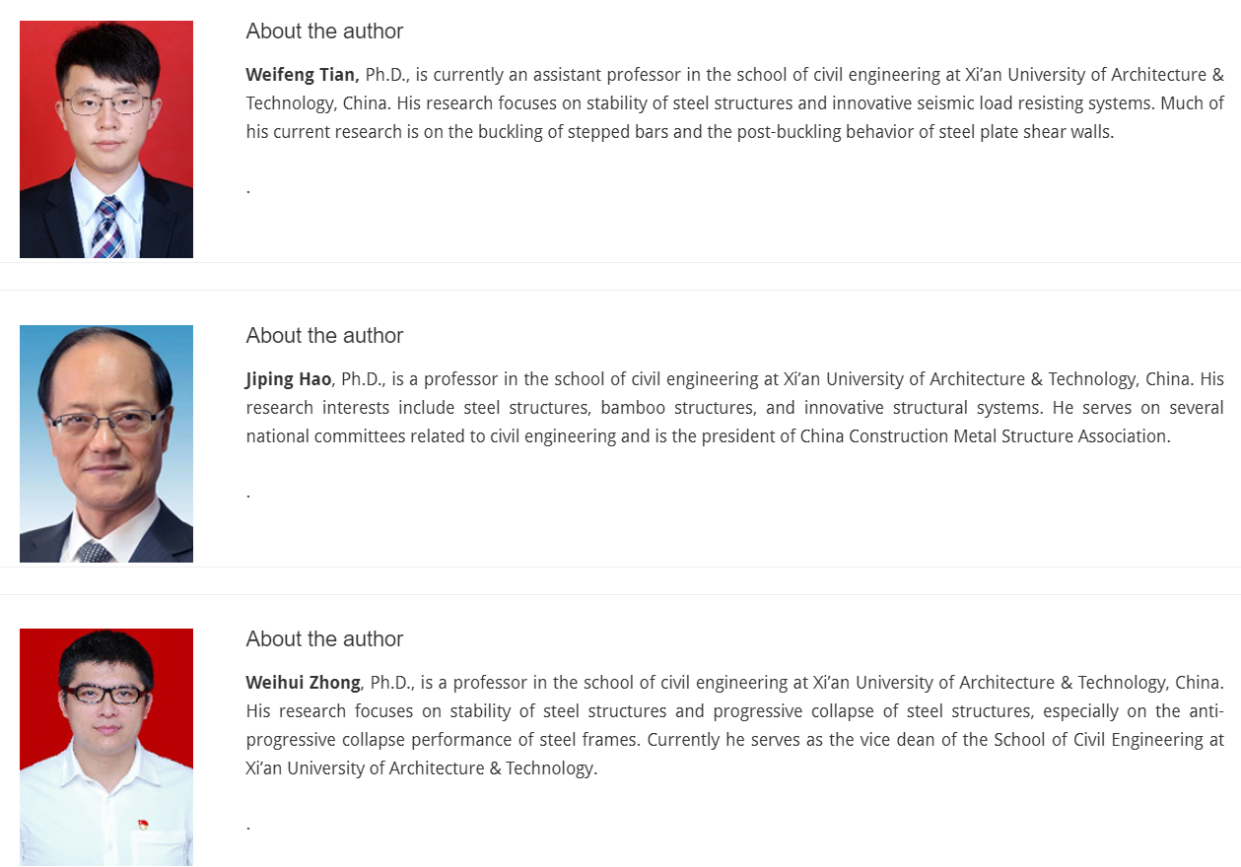
Task: Select the bold name Weihui Zhong
Action: (304, 683)
